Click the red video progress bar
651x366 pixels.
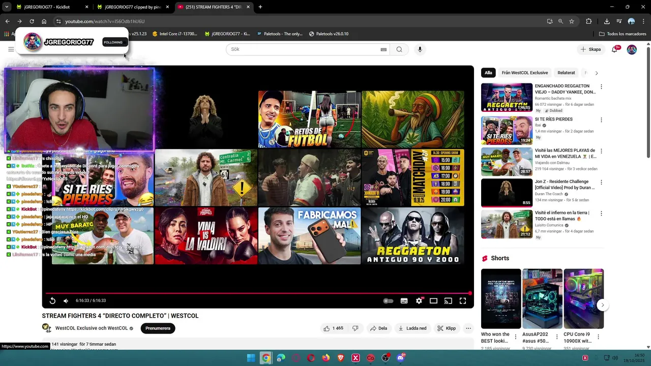click(x=258, y=293)
